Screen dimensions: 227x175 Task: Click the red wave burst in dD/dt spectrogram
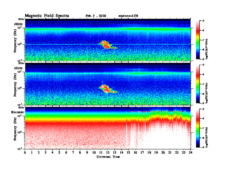[x=107, y=89]
